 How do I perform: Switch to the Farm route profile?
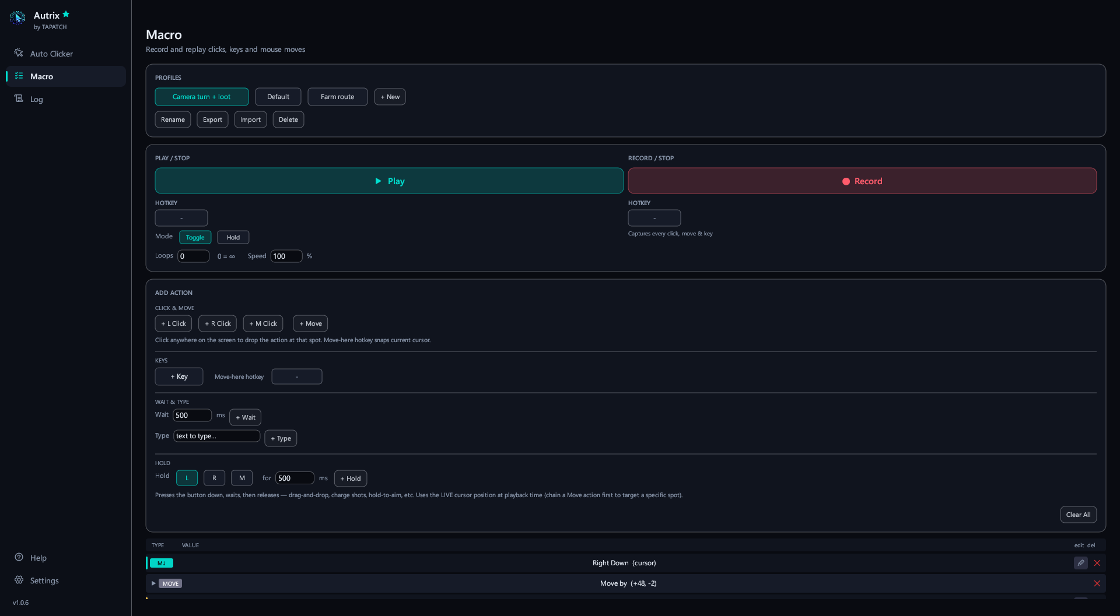337,97
